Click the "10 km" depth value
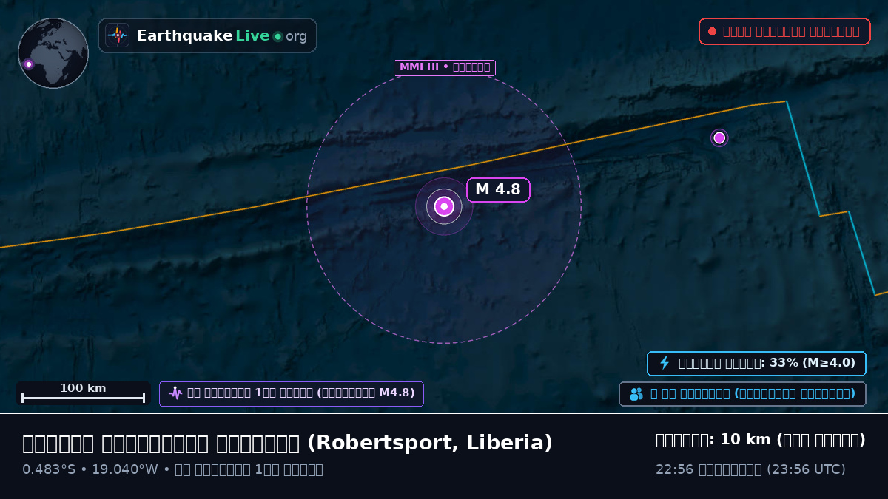The width and height of the screenshot is (888, 499). (x=744, y=440)
